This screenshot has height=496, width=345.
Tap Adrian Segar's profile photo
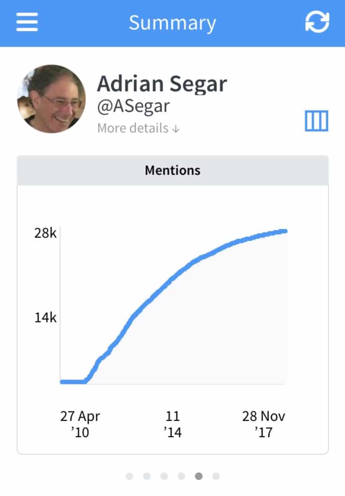click(x=52, y=98)
